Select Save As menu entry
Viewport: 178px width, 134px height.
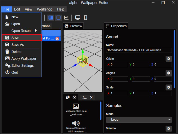pyautogui.click(x=21, y=45)
